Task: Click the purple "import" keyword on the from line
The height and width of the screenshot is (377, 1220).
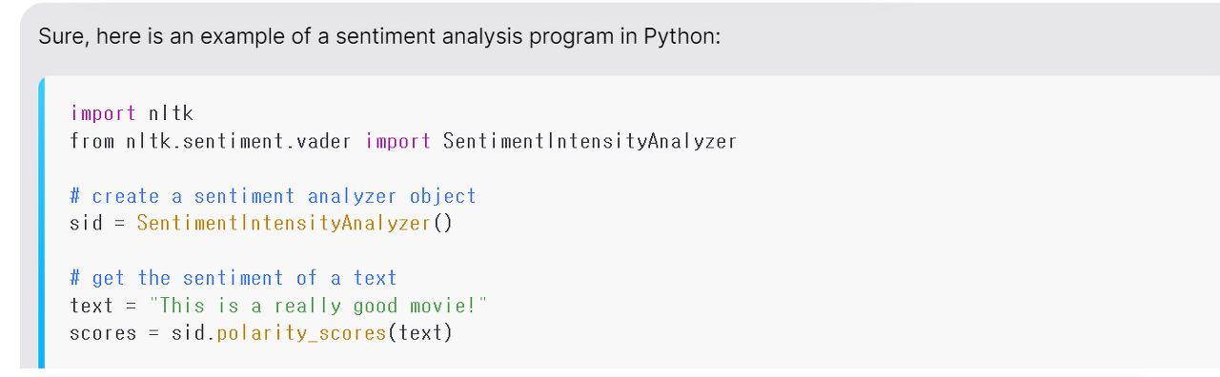Action: coord(398,141)
